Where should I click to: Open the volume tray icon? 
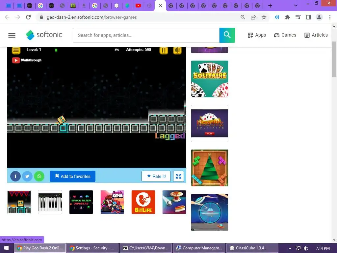click(x=306, y=248)
